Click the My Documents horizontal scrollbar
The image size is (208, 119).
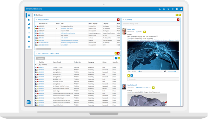click(x=44, y=49)
